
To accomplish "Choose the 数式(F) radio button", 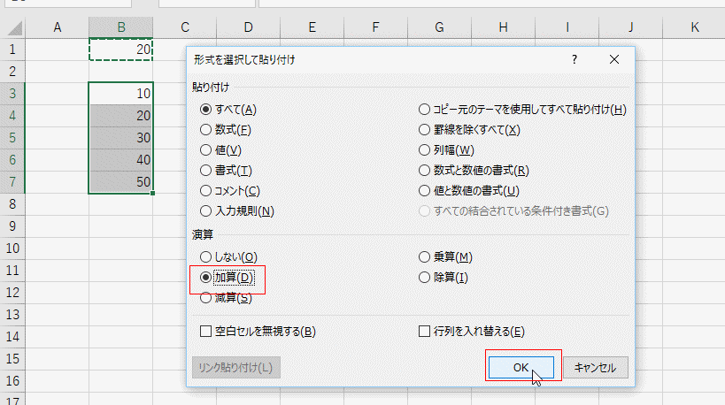I will pos(206,130).
